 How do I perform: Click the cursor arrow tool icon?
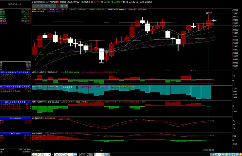[x=216, y=154]
